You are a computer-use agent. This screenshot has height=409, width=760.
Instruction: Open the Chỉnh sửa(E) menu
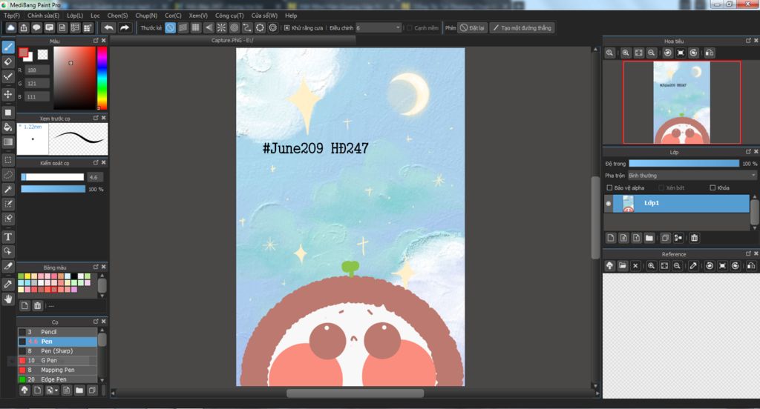(x=43, y=16)
